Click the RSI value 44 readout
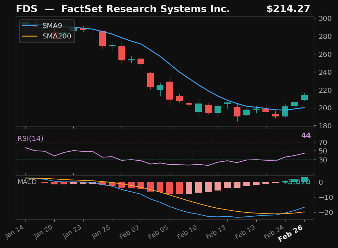 pos(306,136)
